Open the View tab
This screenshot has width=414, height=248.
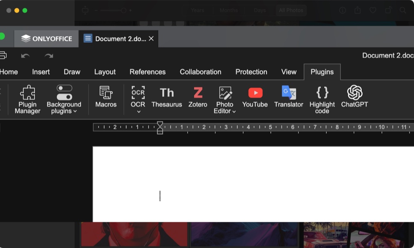coord(289,72)
